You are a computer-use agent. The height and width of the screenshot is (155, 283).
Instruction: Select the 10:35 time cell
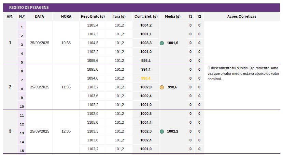pos(66,43)
